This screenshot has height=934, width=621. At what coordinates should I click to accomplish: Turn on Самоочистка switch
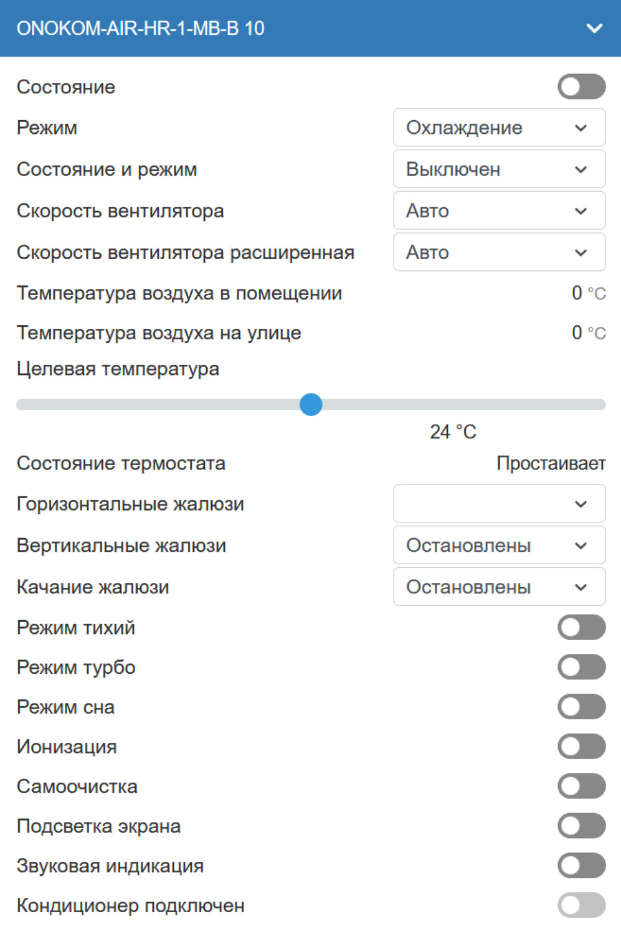tap(581, 786)
